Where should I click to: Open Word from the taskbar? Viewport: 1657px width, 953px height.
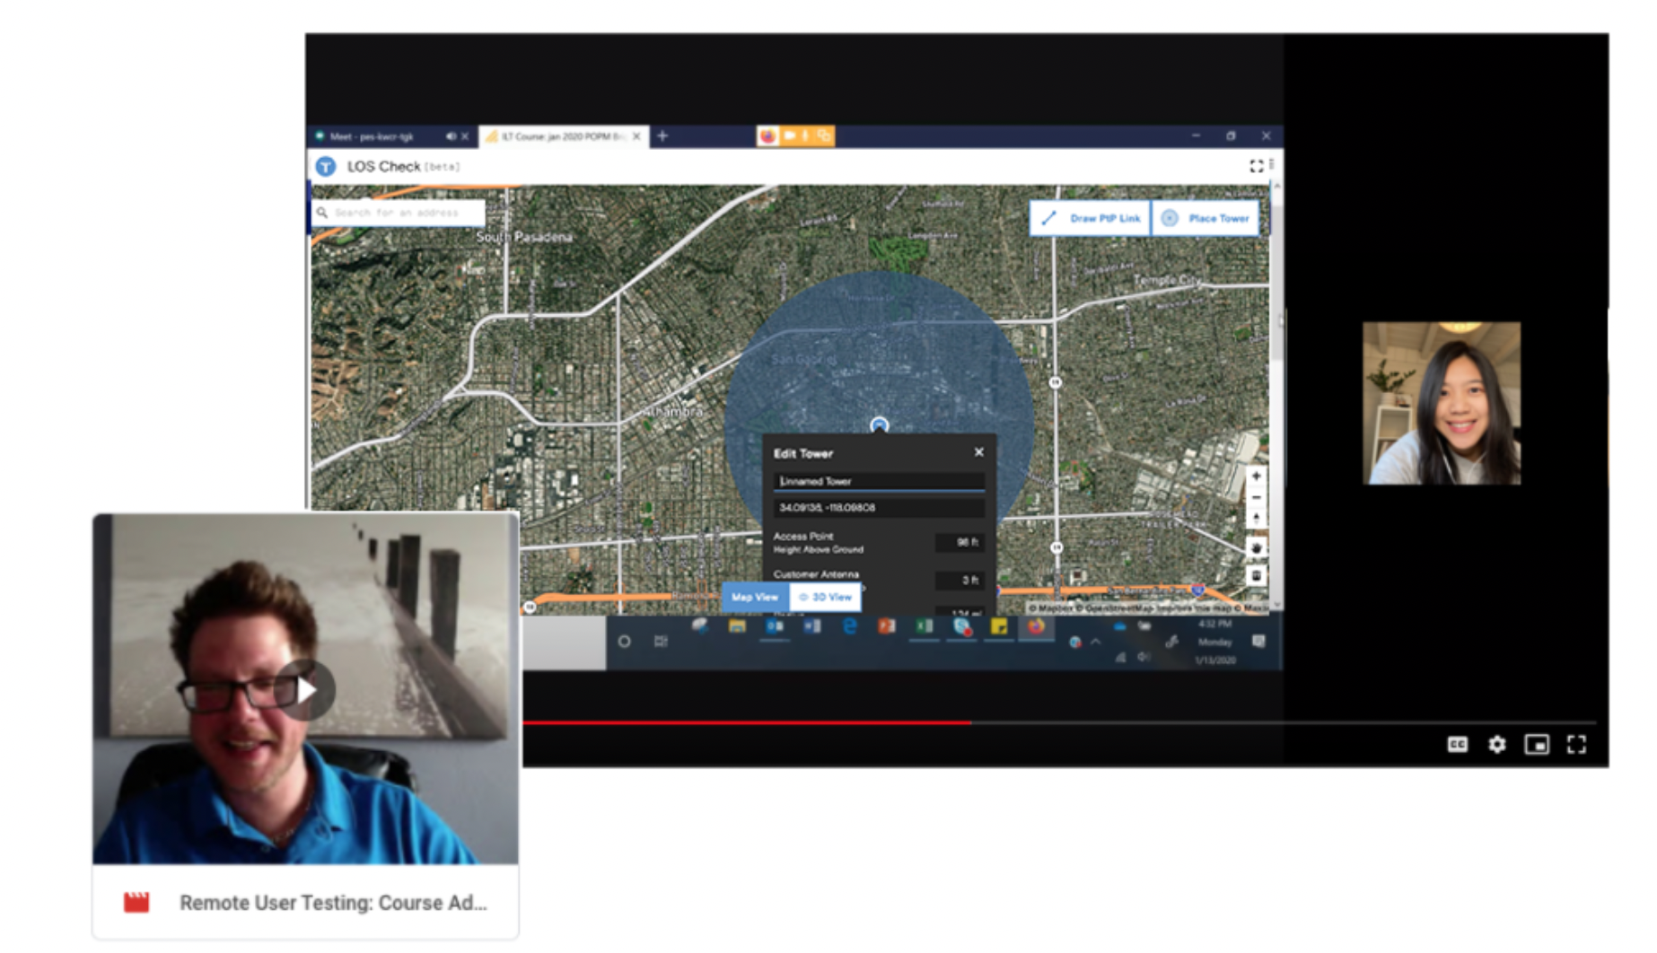(x=812, y=626)
